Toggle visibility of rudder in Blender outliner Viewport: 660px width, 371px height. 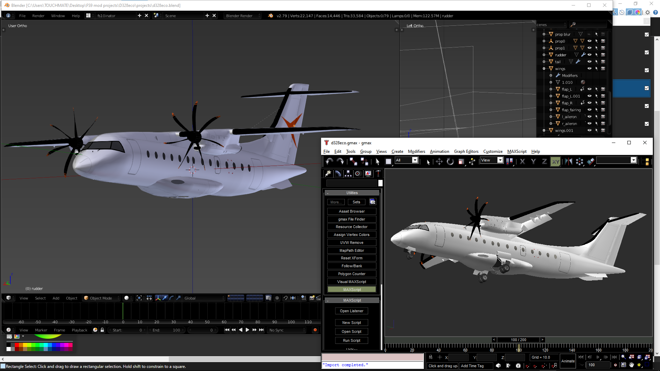tap(590, 55)
